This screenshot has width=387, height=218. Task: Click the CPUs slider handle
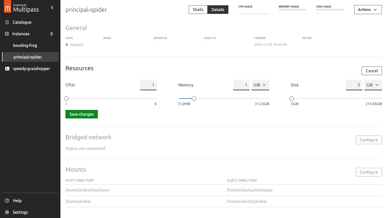pyautogui.click(x=66, y=99)
